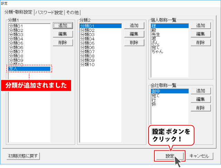
Task: Click the 設定 button to apply settings
Action: (x=170, y=156)
